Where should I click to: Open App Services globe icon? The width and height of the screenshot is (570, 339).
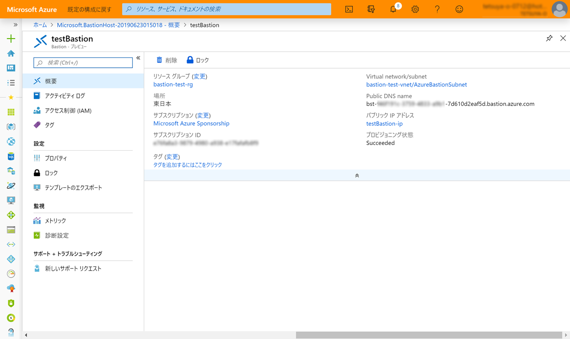(11, 141)
